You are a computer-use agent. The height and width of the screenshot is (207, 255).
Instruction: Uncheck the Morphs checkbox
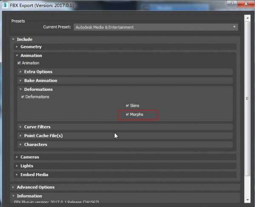coord(127,115)
